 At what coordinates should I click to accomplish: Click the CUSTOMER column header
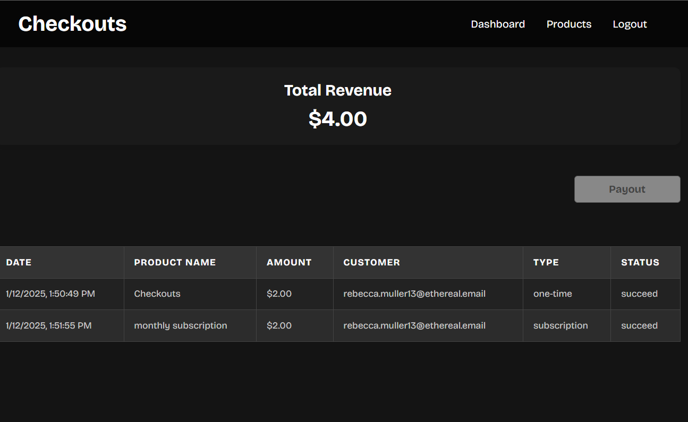372,262
